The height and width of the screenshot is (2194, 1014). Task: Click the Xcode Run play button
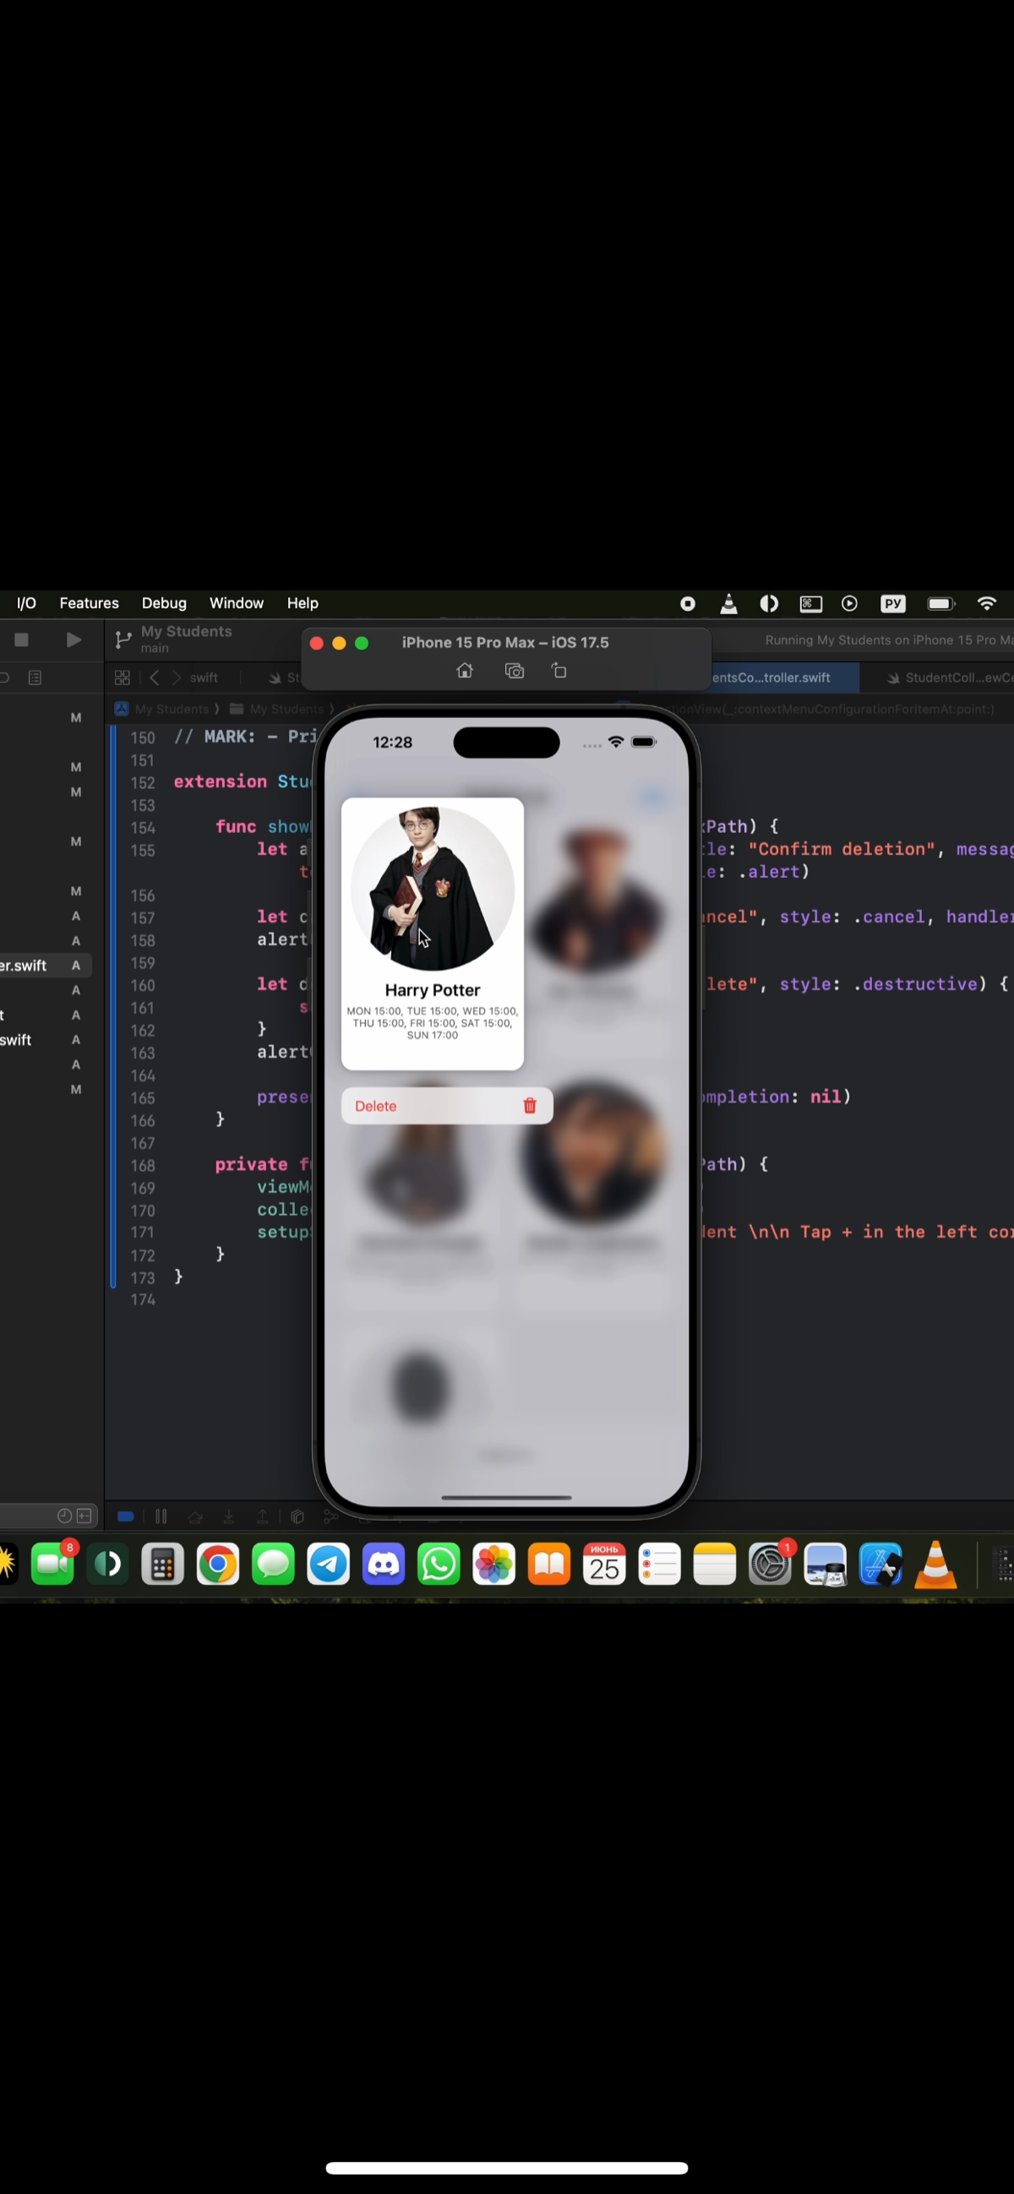coord(74,640)
